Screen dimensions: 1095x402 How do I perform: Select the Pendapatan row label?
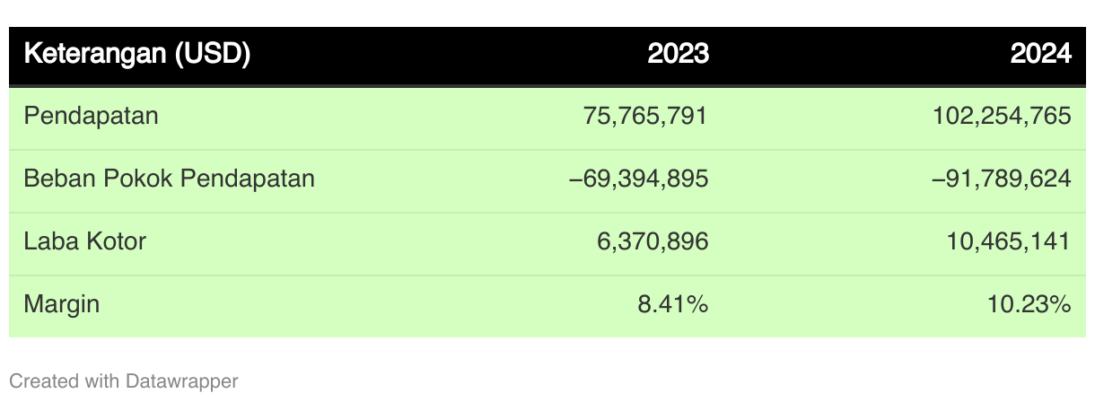(x=91, y=117)
